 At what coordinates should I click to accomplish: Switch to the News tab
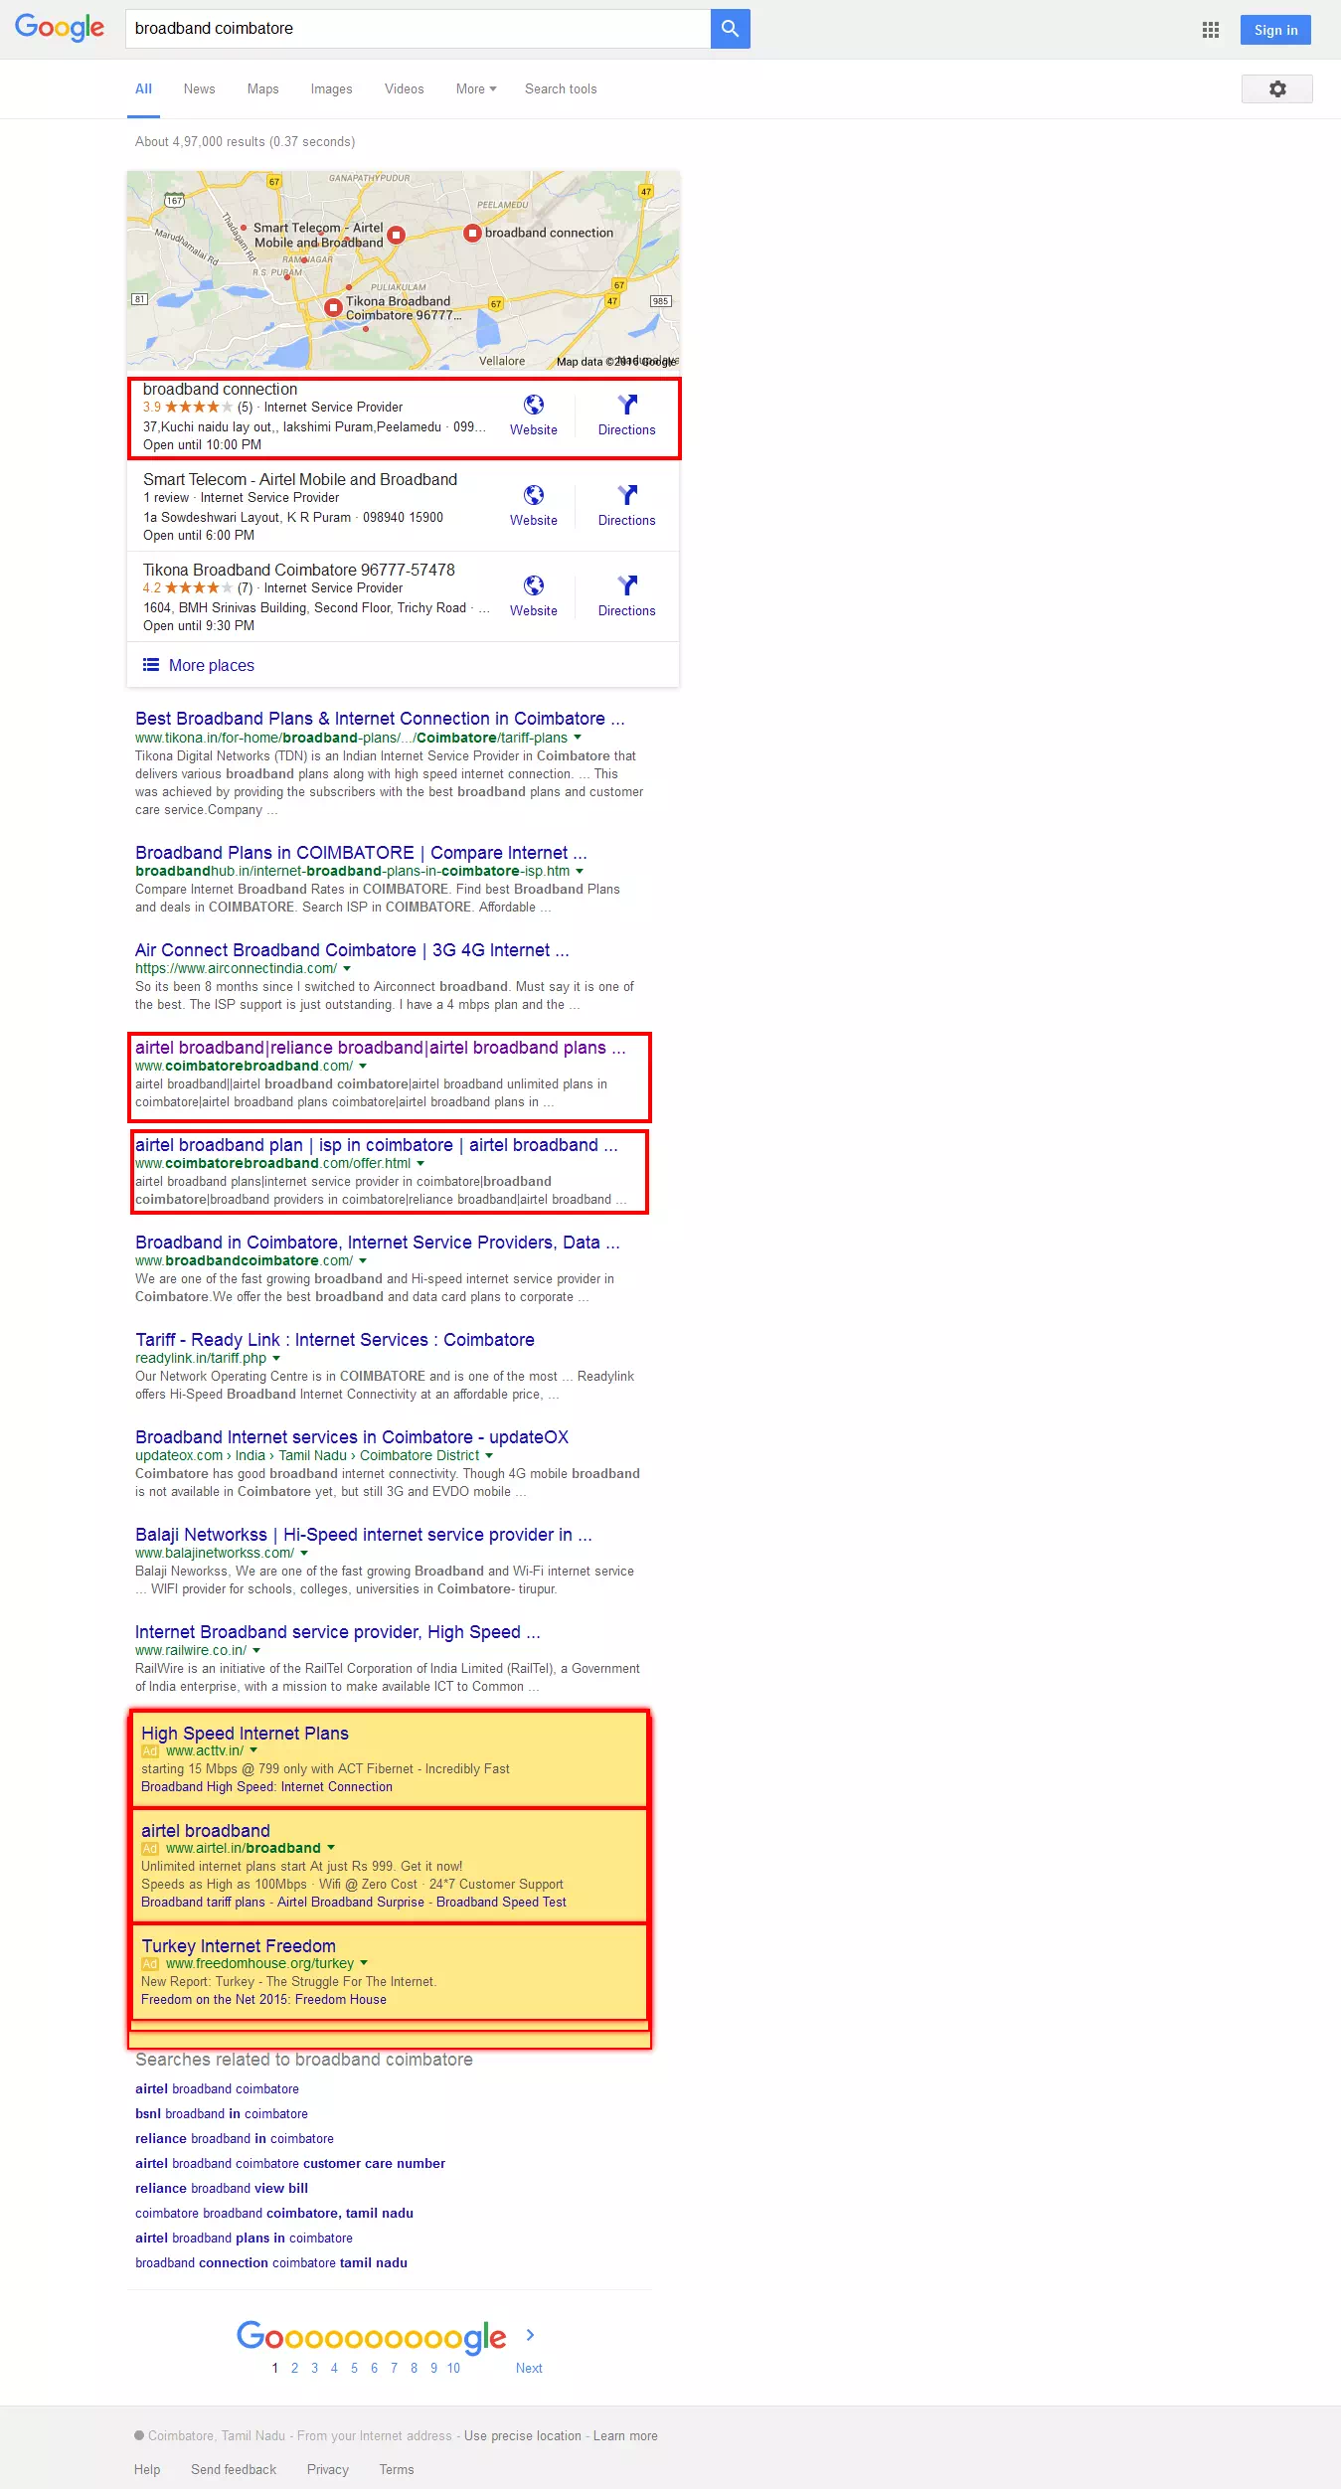(199, 89)
